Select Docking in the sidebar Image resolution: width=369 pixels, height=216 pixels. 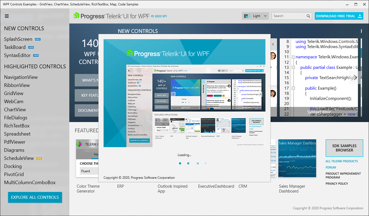13,166
